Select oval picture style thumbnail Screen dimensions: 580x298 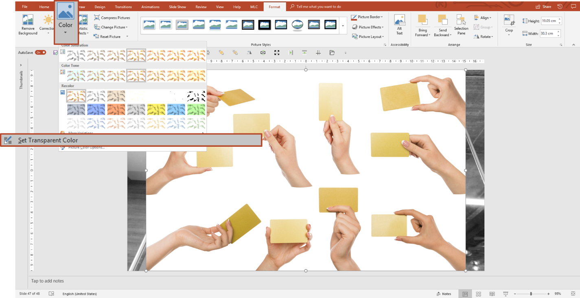297,25
